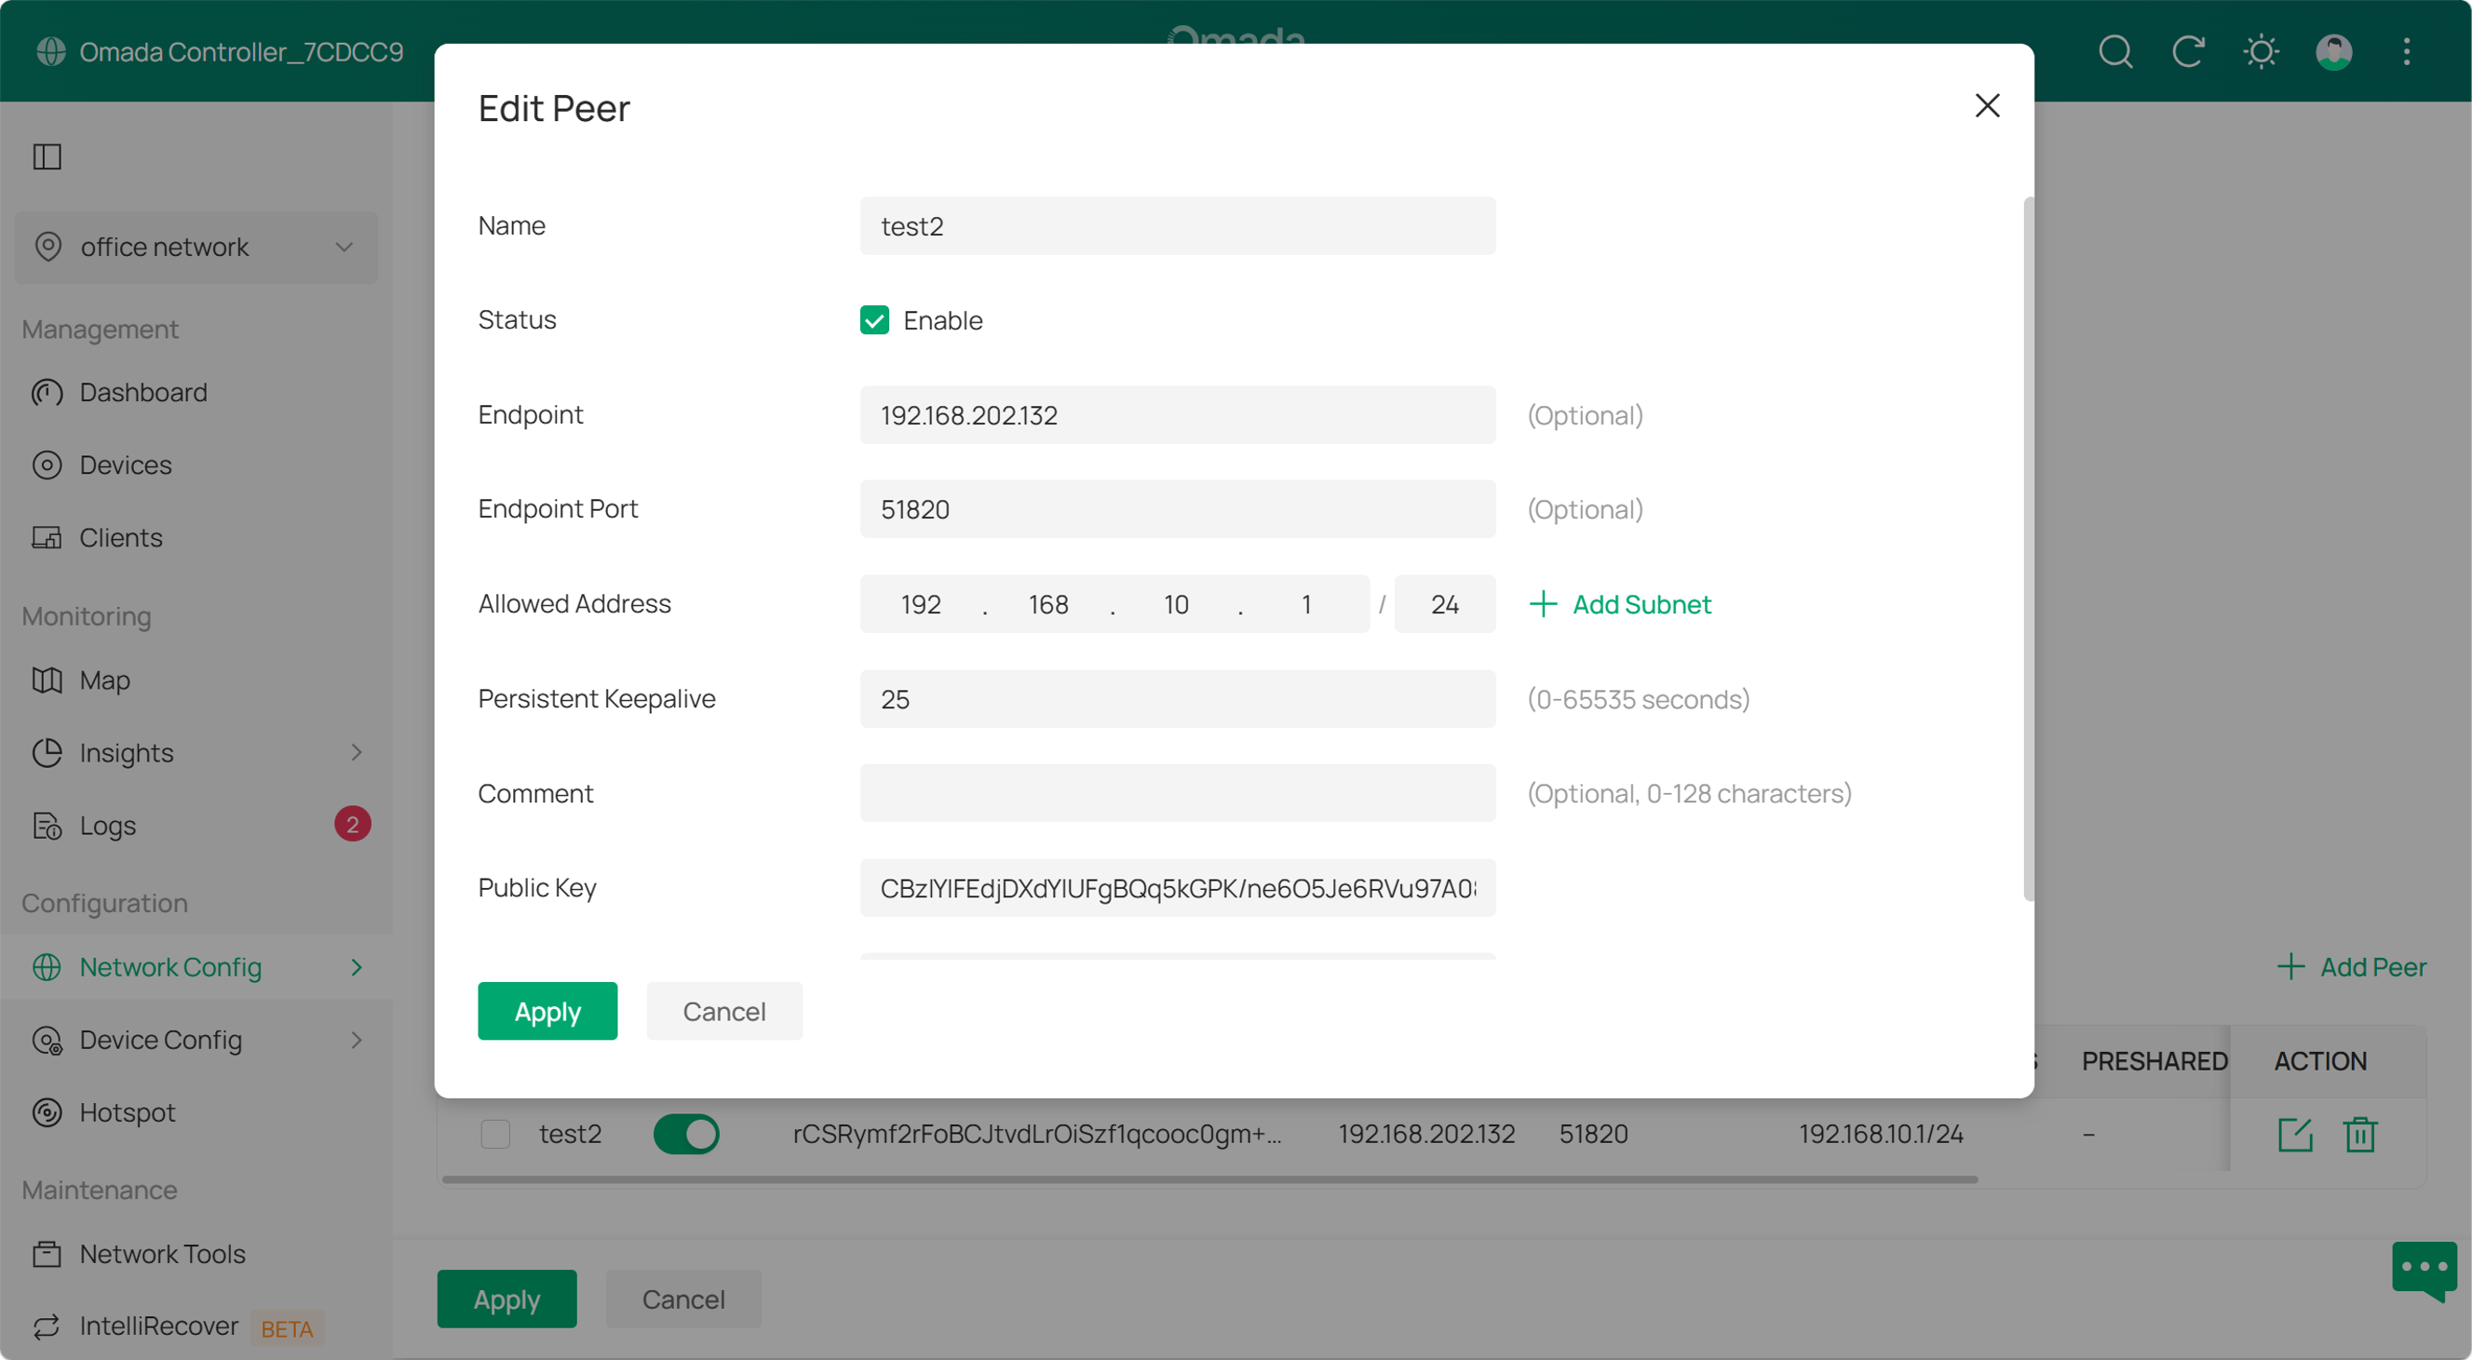Open the chat support bubble icon
Viewport: 2472px width, 1360px height.
tap(2424, 1271)
